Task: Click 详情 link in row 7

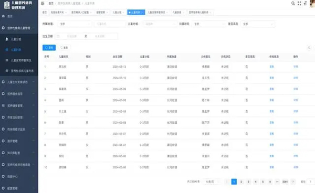Action: 296,134
